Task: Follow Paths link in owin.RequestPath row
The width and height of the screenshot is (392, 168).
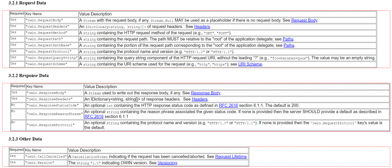Action: (288, 39)
